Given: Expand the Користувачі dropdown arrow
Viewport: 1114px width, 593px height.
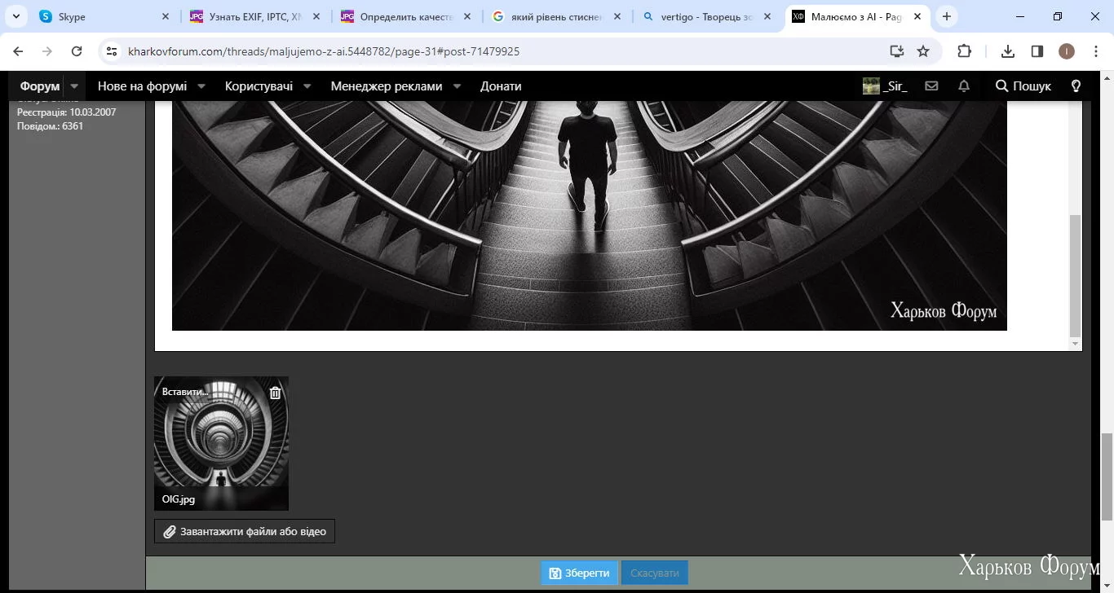Looking at the screenshot, I should [x=307, y=86].
